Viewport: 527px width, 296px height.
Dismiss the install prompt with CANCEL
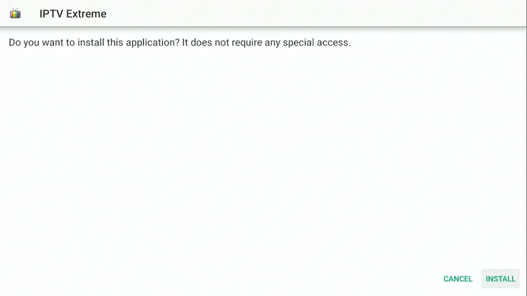pyautogui.click(x=457, y=278)
